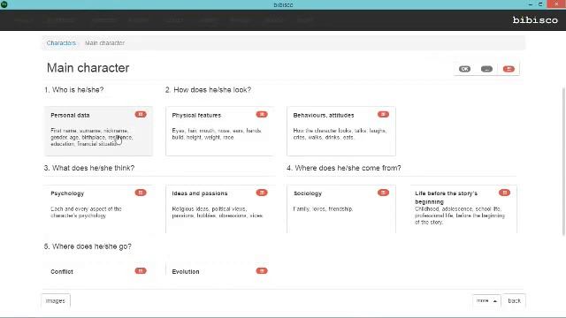Click the red status badge on Conflict
566x318 pixels.
click(141, 271)
